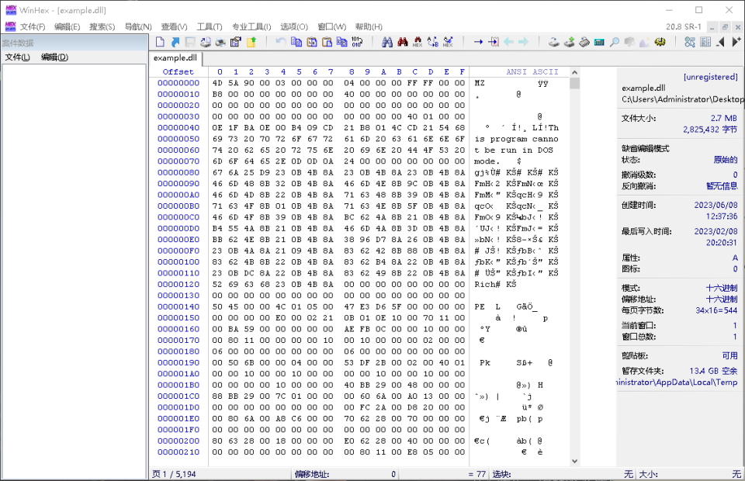Open 文件(L) in the case data panel
Viewport: 745px width, 481px height.
point(17,57)
